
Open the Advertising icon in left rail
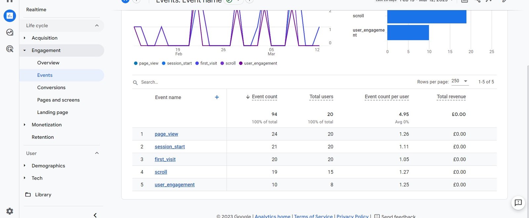10,49
